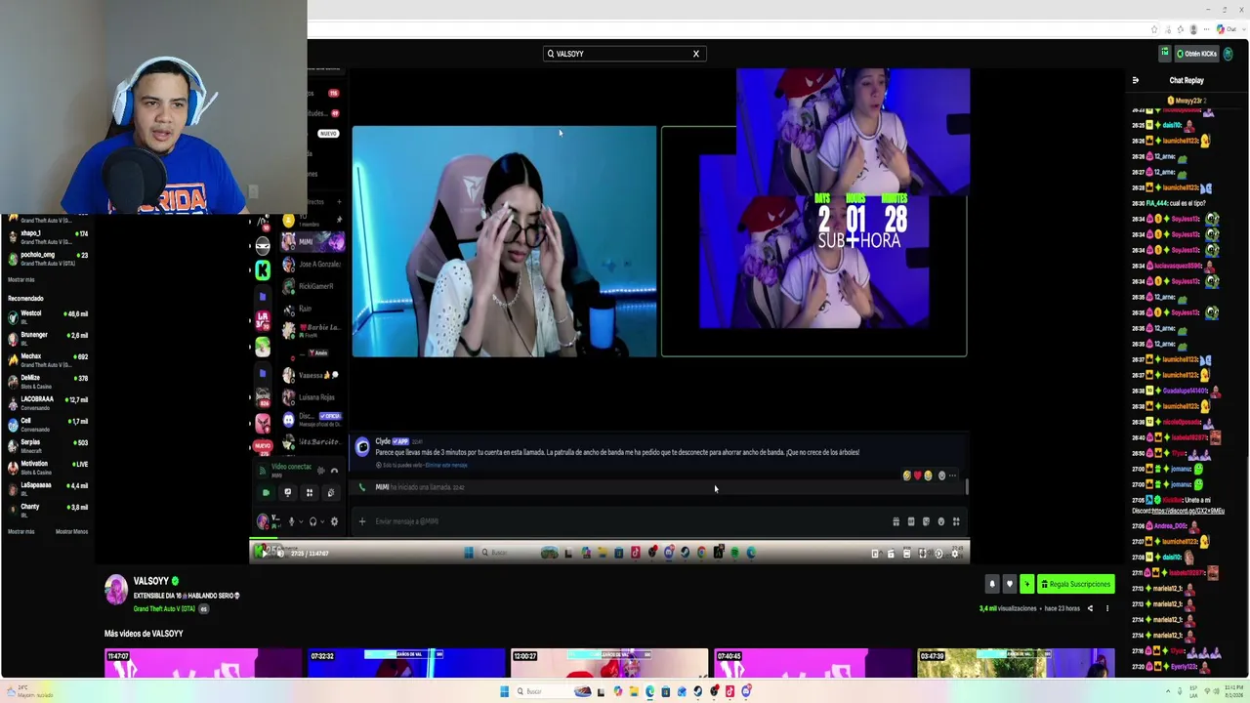This screenshot has height=703, width=1250.
Task: Open the discord.gg link in chat
Action: pyautogui.click(x=1187, y=511)
